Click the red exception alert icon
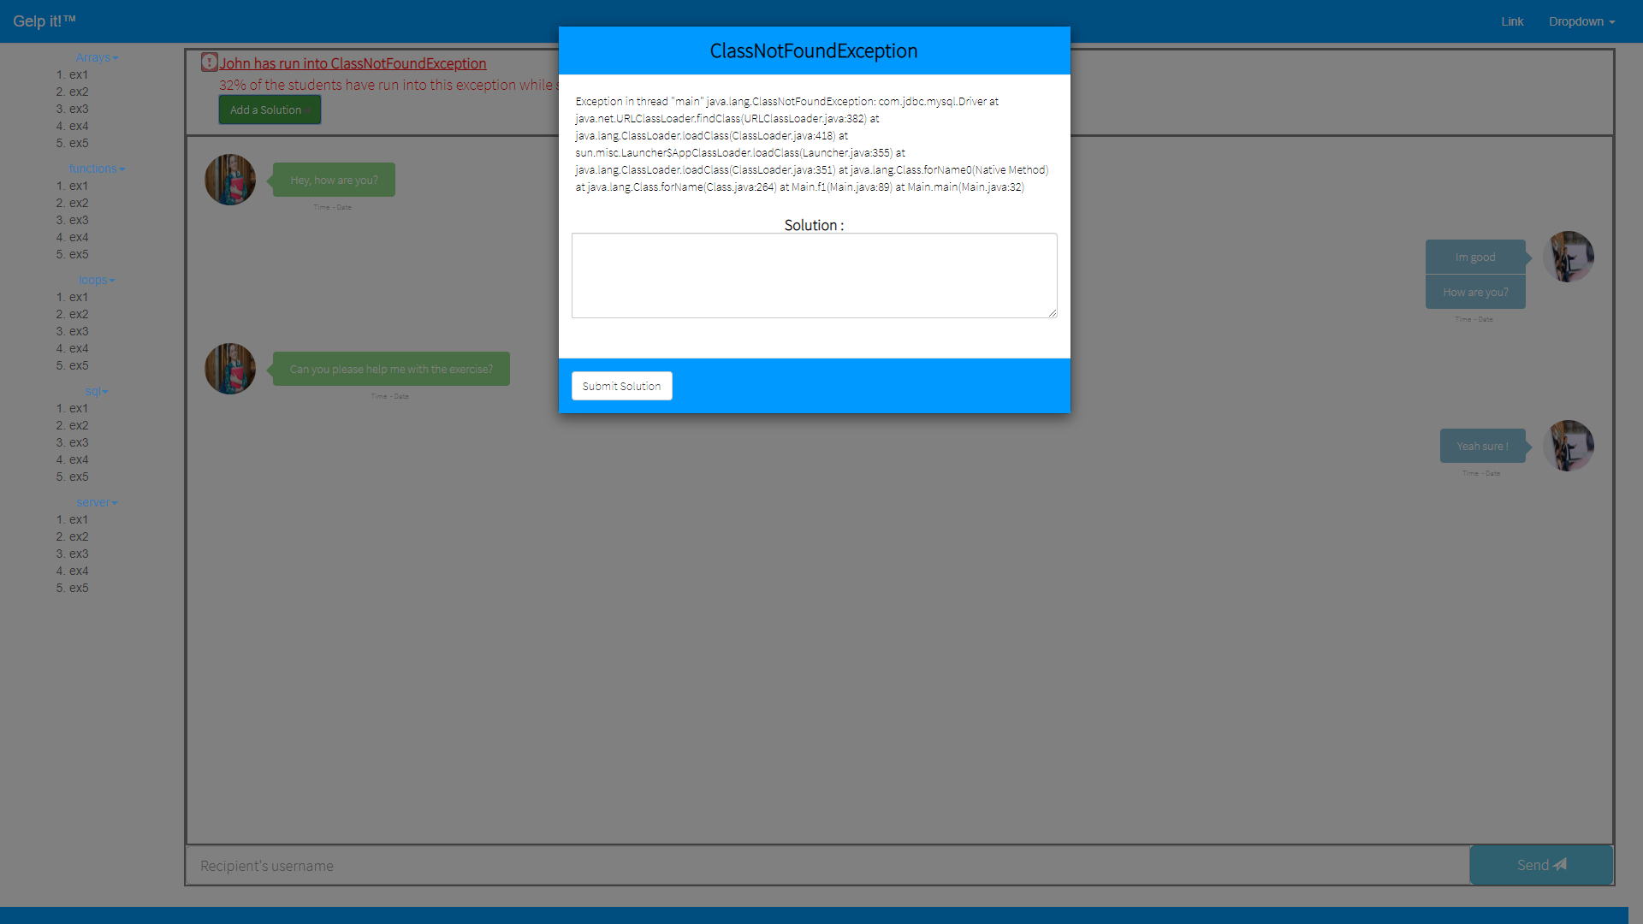This screenshot has width=1643, height=924. pyautogui.click(x=210, y=62)
